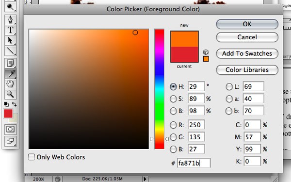Select the RGB blue B radio button
291x182 pixels.
[x=173, y=149]
